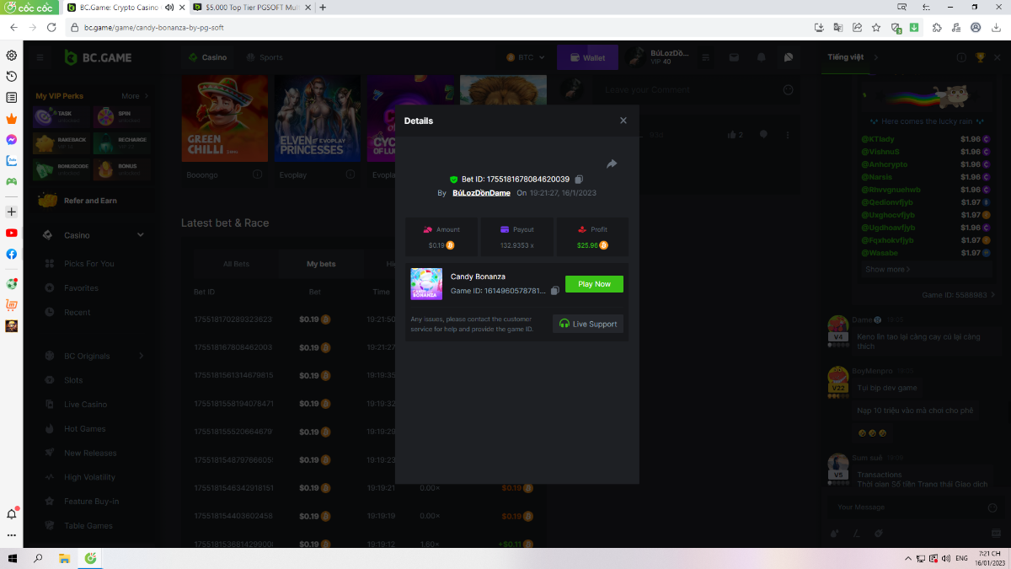The image size is (1011, 569).
Task: Close the Details dialog
Action: coord(623,121)
